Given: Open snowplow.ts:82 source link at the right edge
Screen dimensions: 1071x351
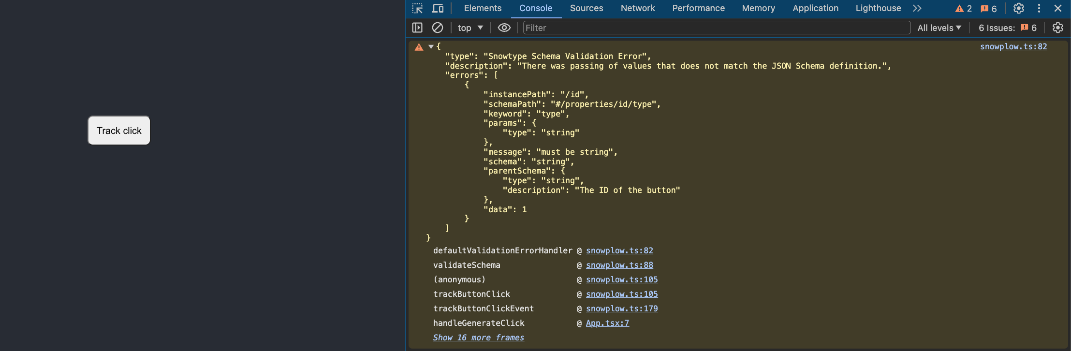Looking at the screenshot, I should click(x=1013, y=46).
